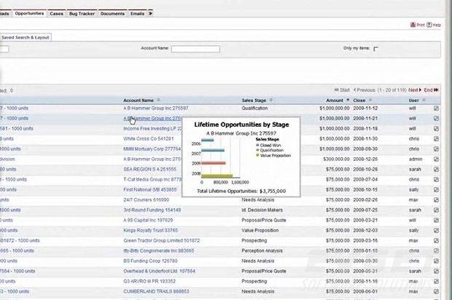Show more tabs with the » arrow
The image size is (452, 300).
[150, 14]
